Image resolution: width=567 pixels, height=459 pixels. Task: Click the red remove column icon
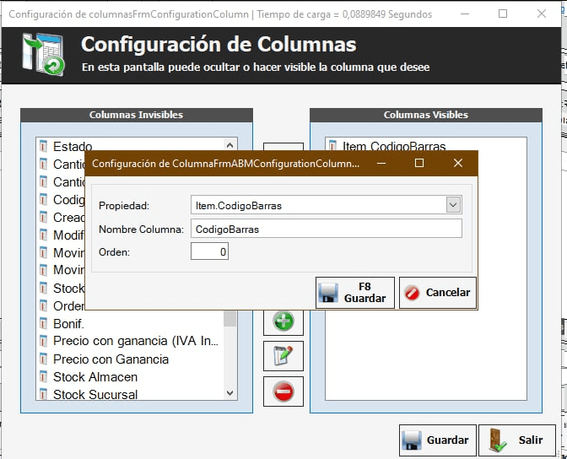[283, 391]
